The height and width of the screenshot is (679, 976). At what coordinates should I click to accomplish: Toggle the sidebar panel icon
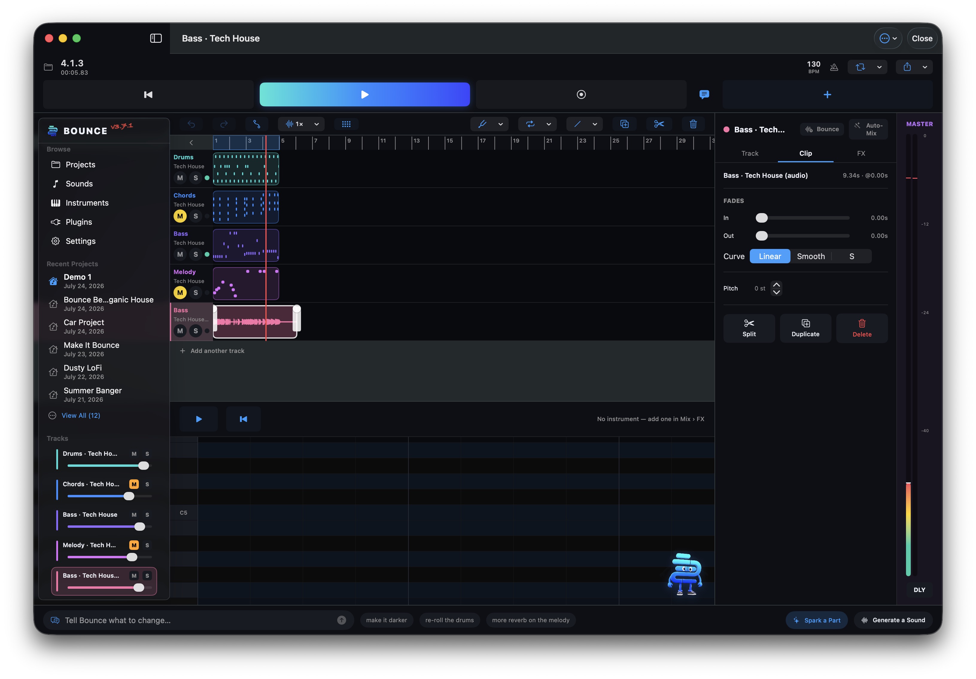pyautogui.click(x=156, y=38)
